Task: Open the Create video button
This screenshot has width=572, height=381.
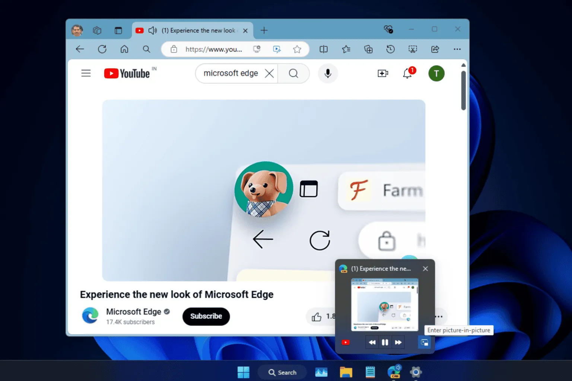Action: click(x=383, y=73)
